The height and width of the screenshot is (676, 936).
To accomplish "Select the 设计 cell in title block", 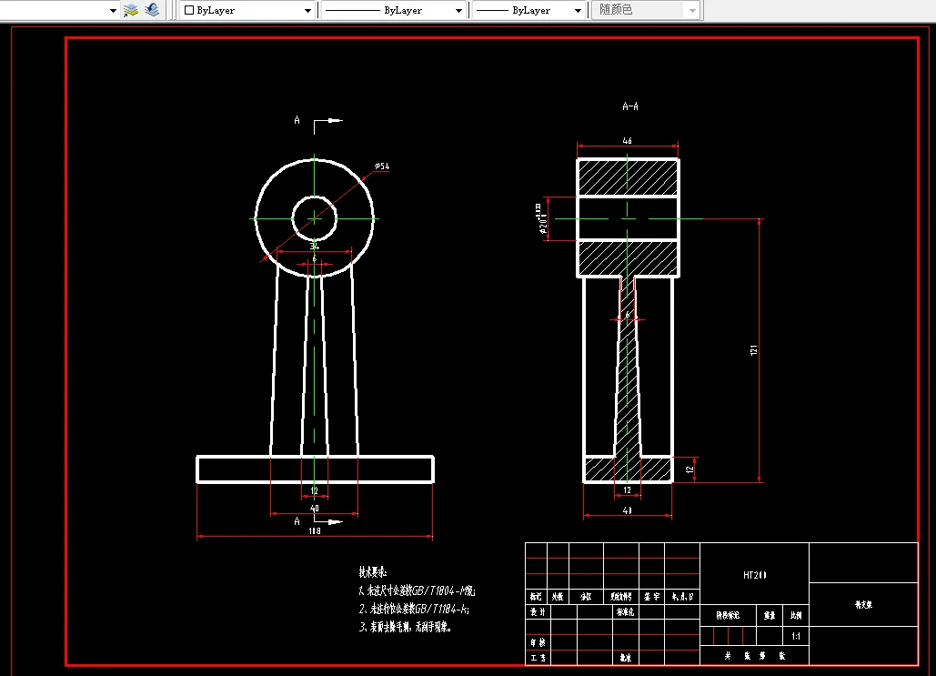I will 538,612.
